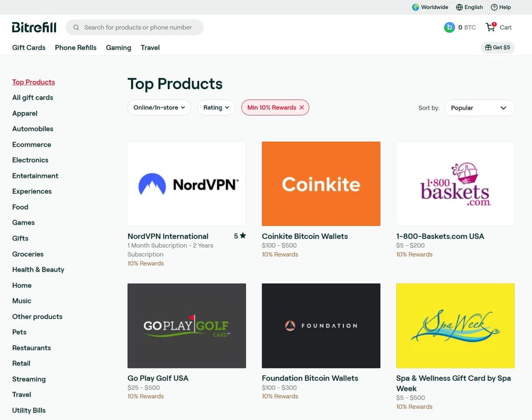Viewport: 532px width, 420px height.
Task: Click Coinkite Bitcoin Wallets title
Action: 305,236
